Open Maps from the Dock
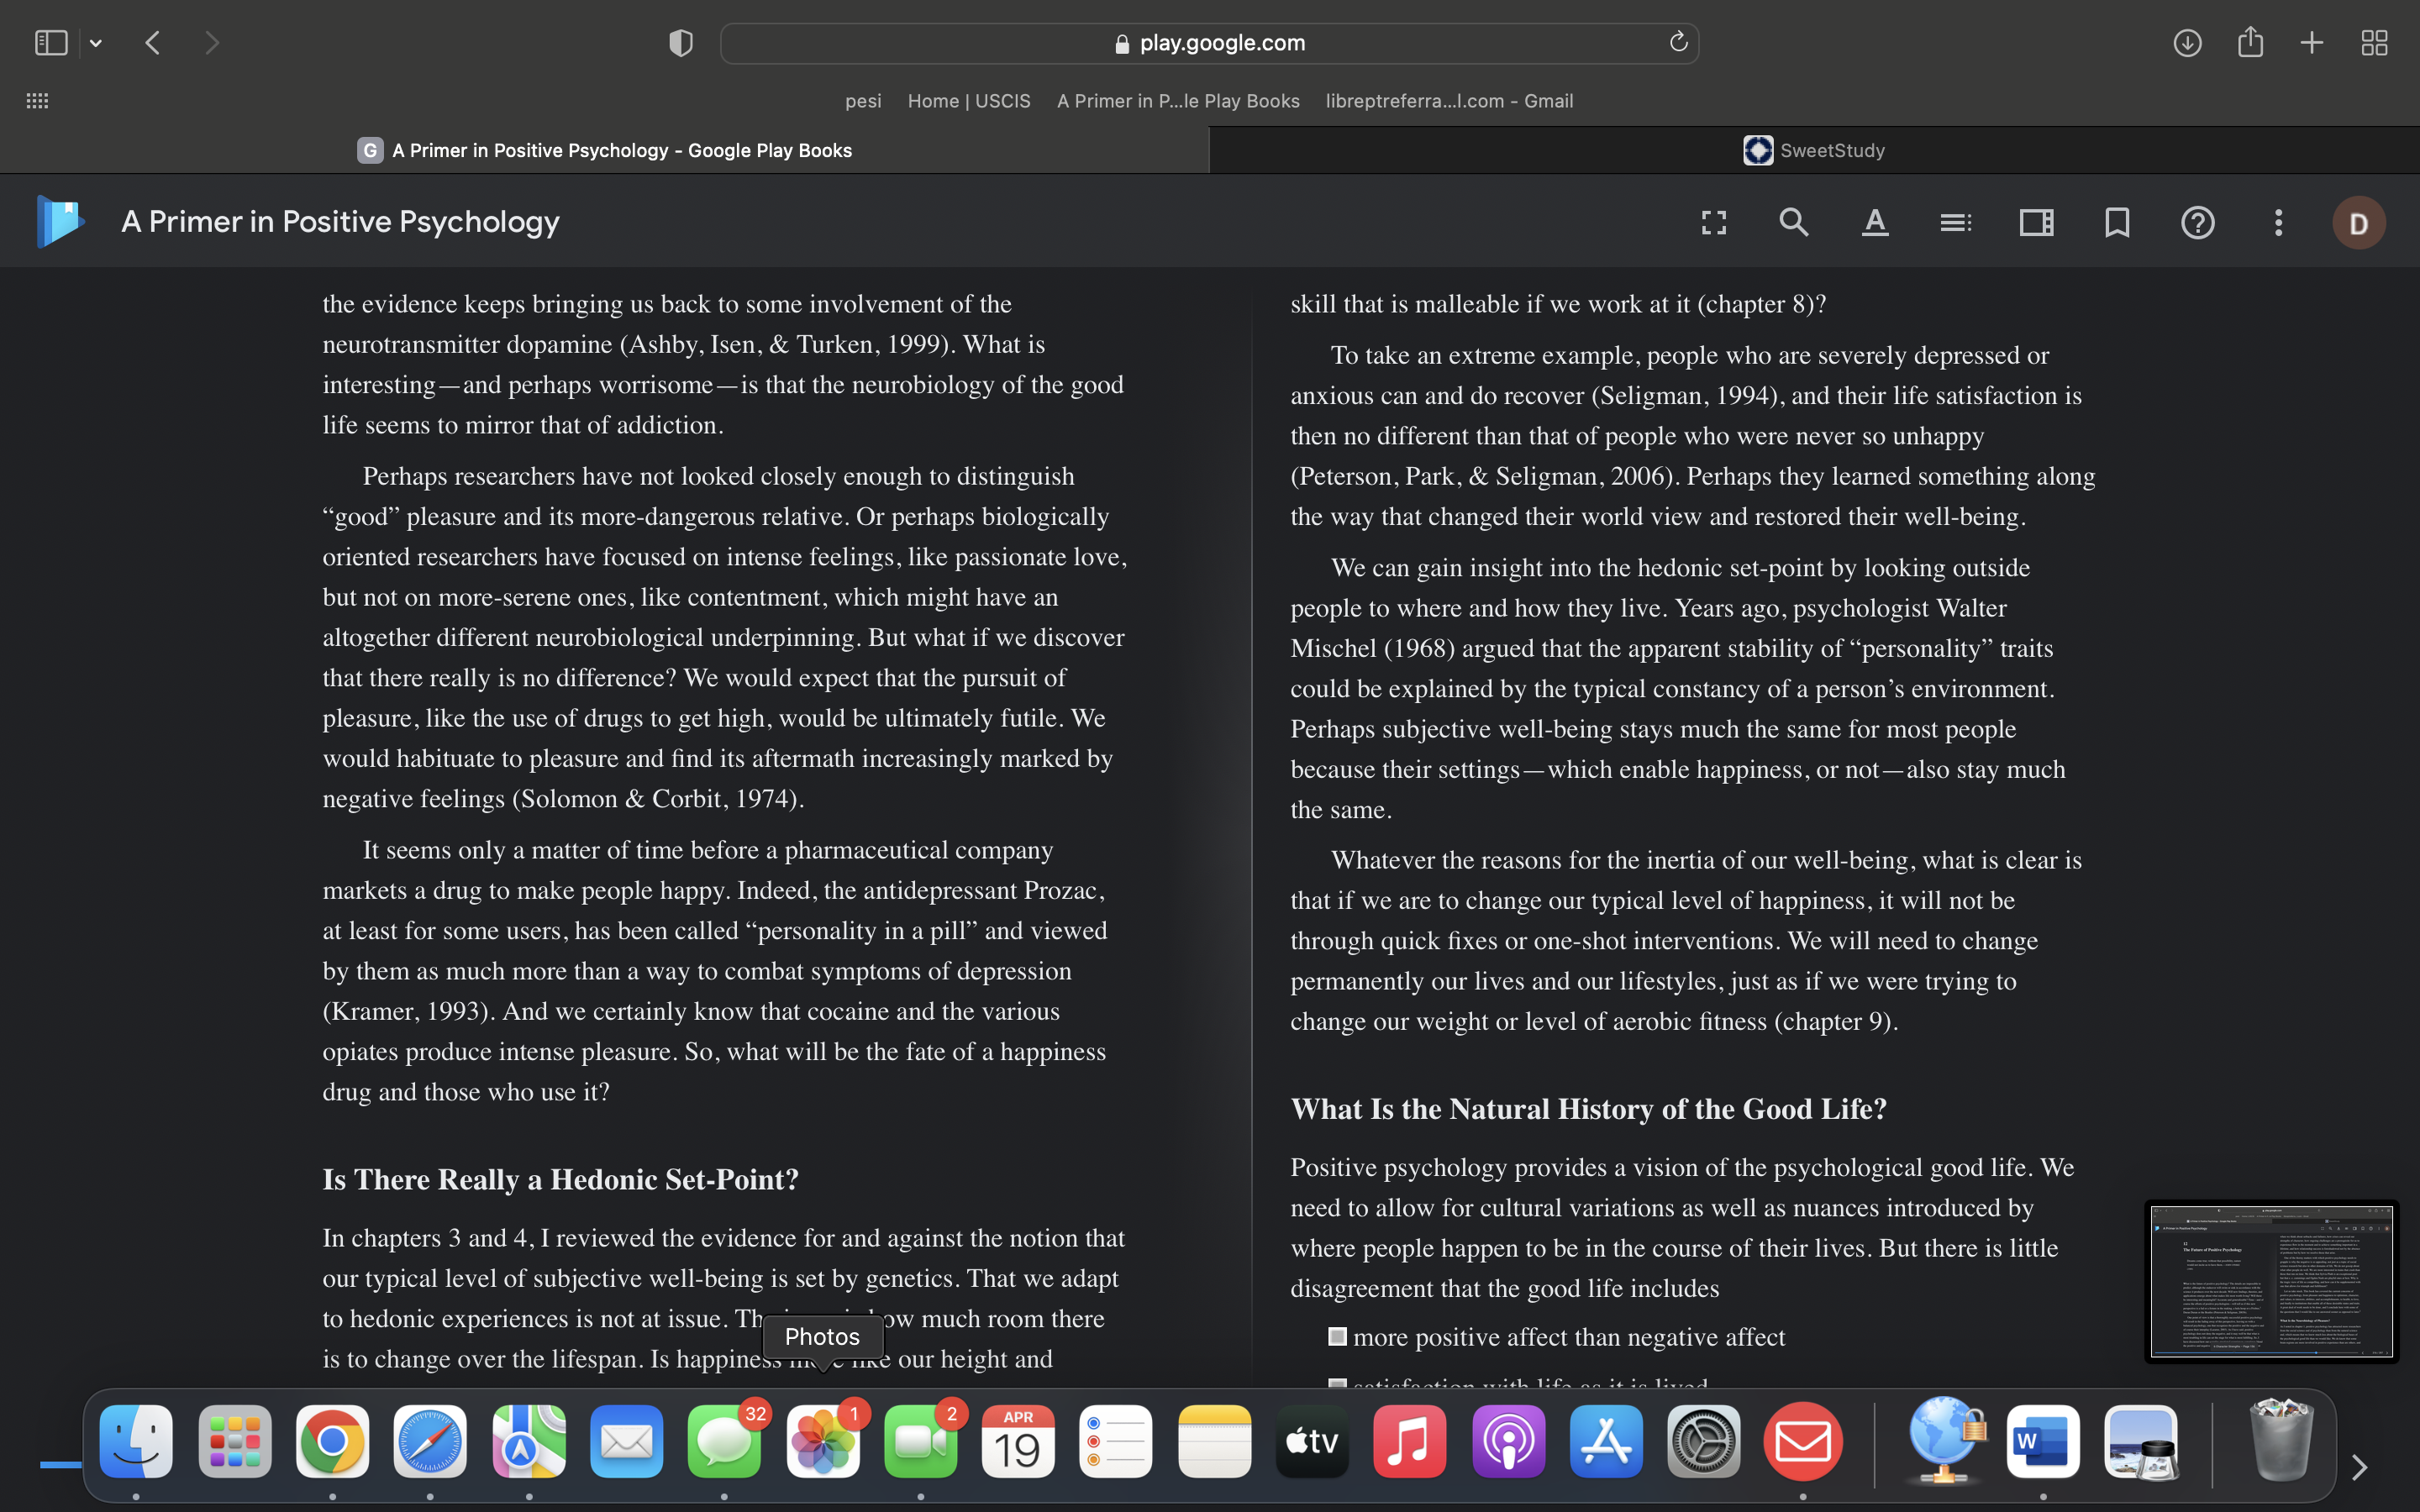The width and height of the screenshot is (2420, 1512). click(x=528, y=1442)
